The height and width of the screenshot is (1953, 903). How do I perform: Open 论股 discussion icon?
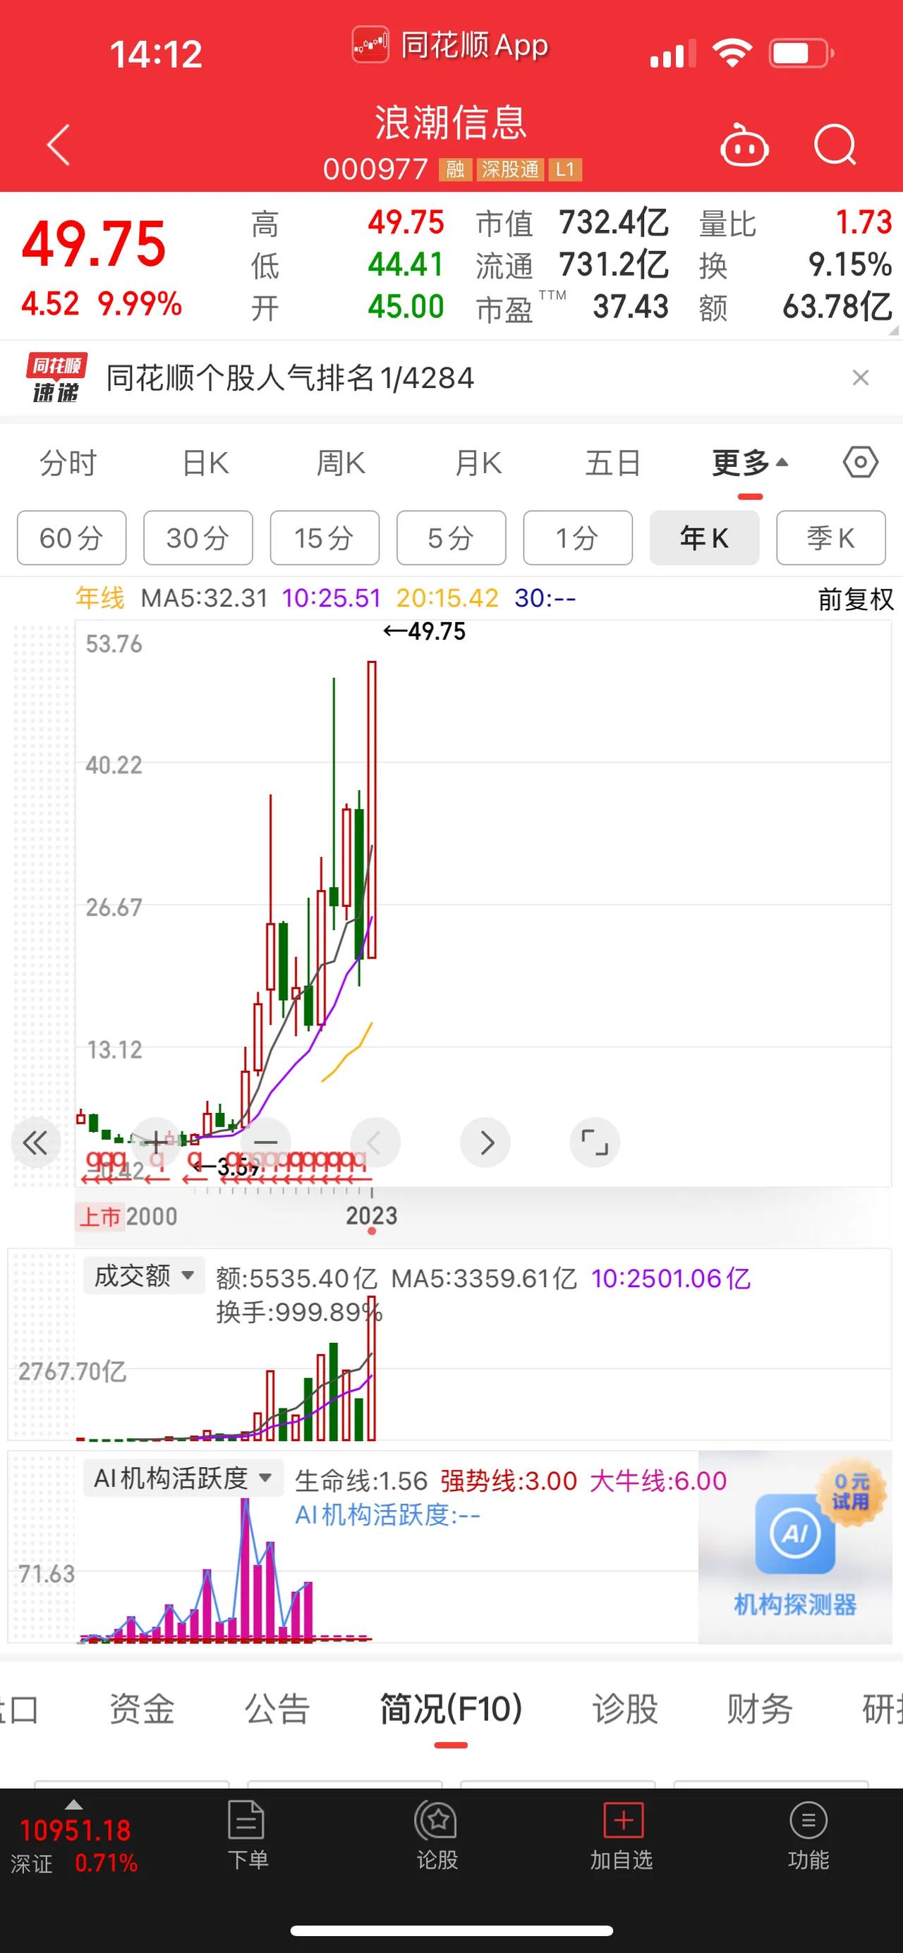point(437,1835)
